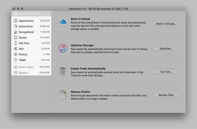
Task: Click the Empty Trash Automatically trash can icon
Action: pyautogui.click(x=62, y=72)
